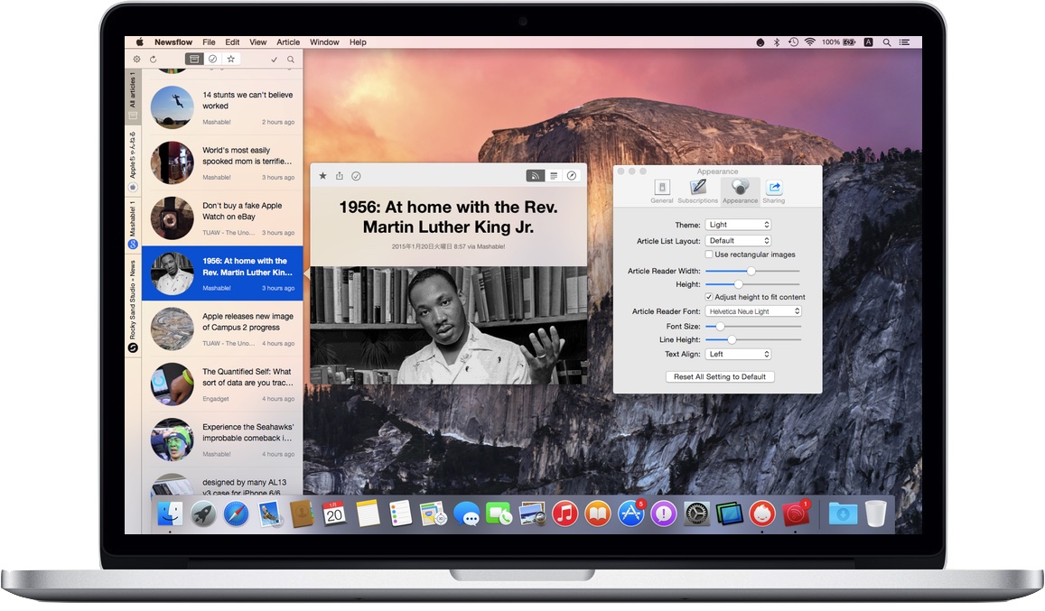Open article 'World's most easily spooked mom'
1045x611 pixels.
222,162
